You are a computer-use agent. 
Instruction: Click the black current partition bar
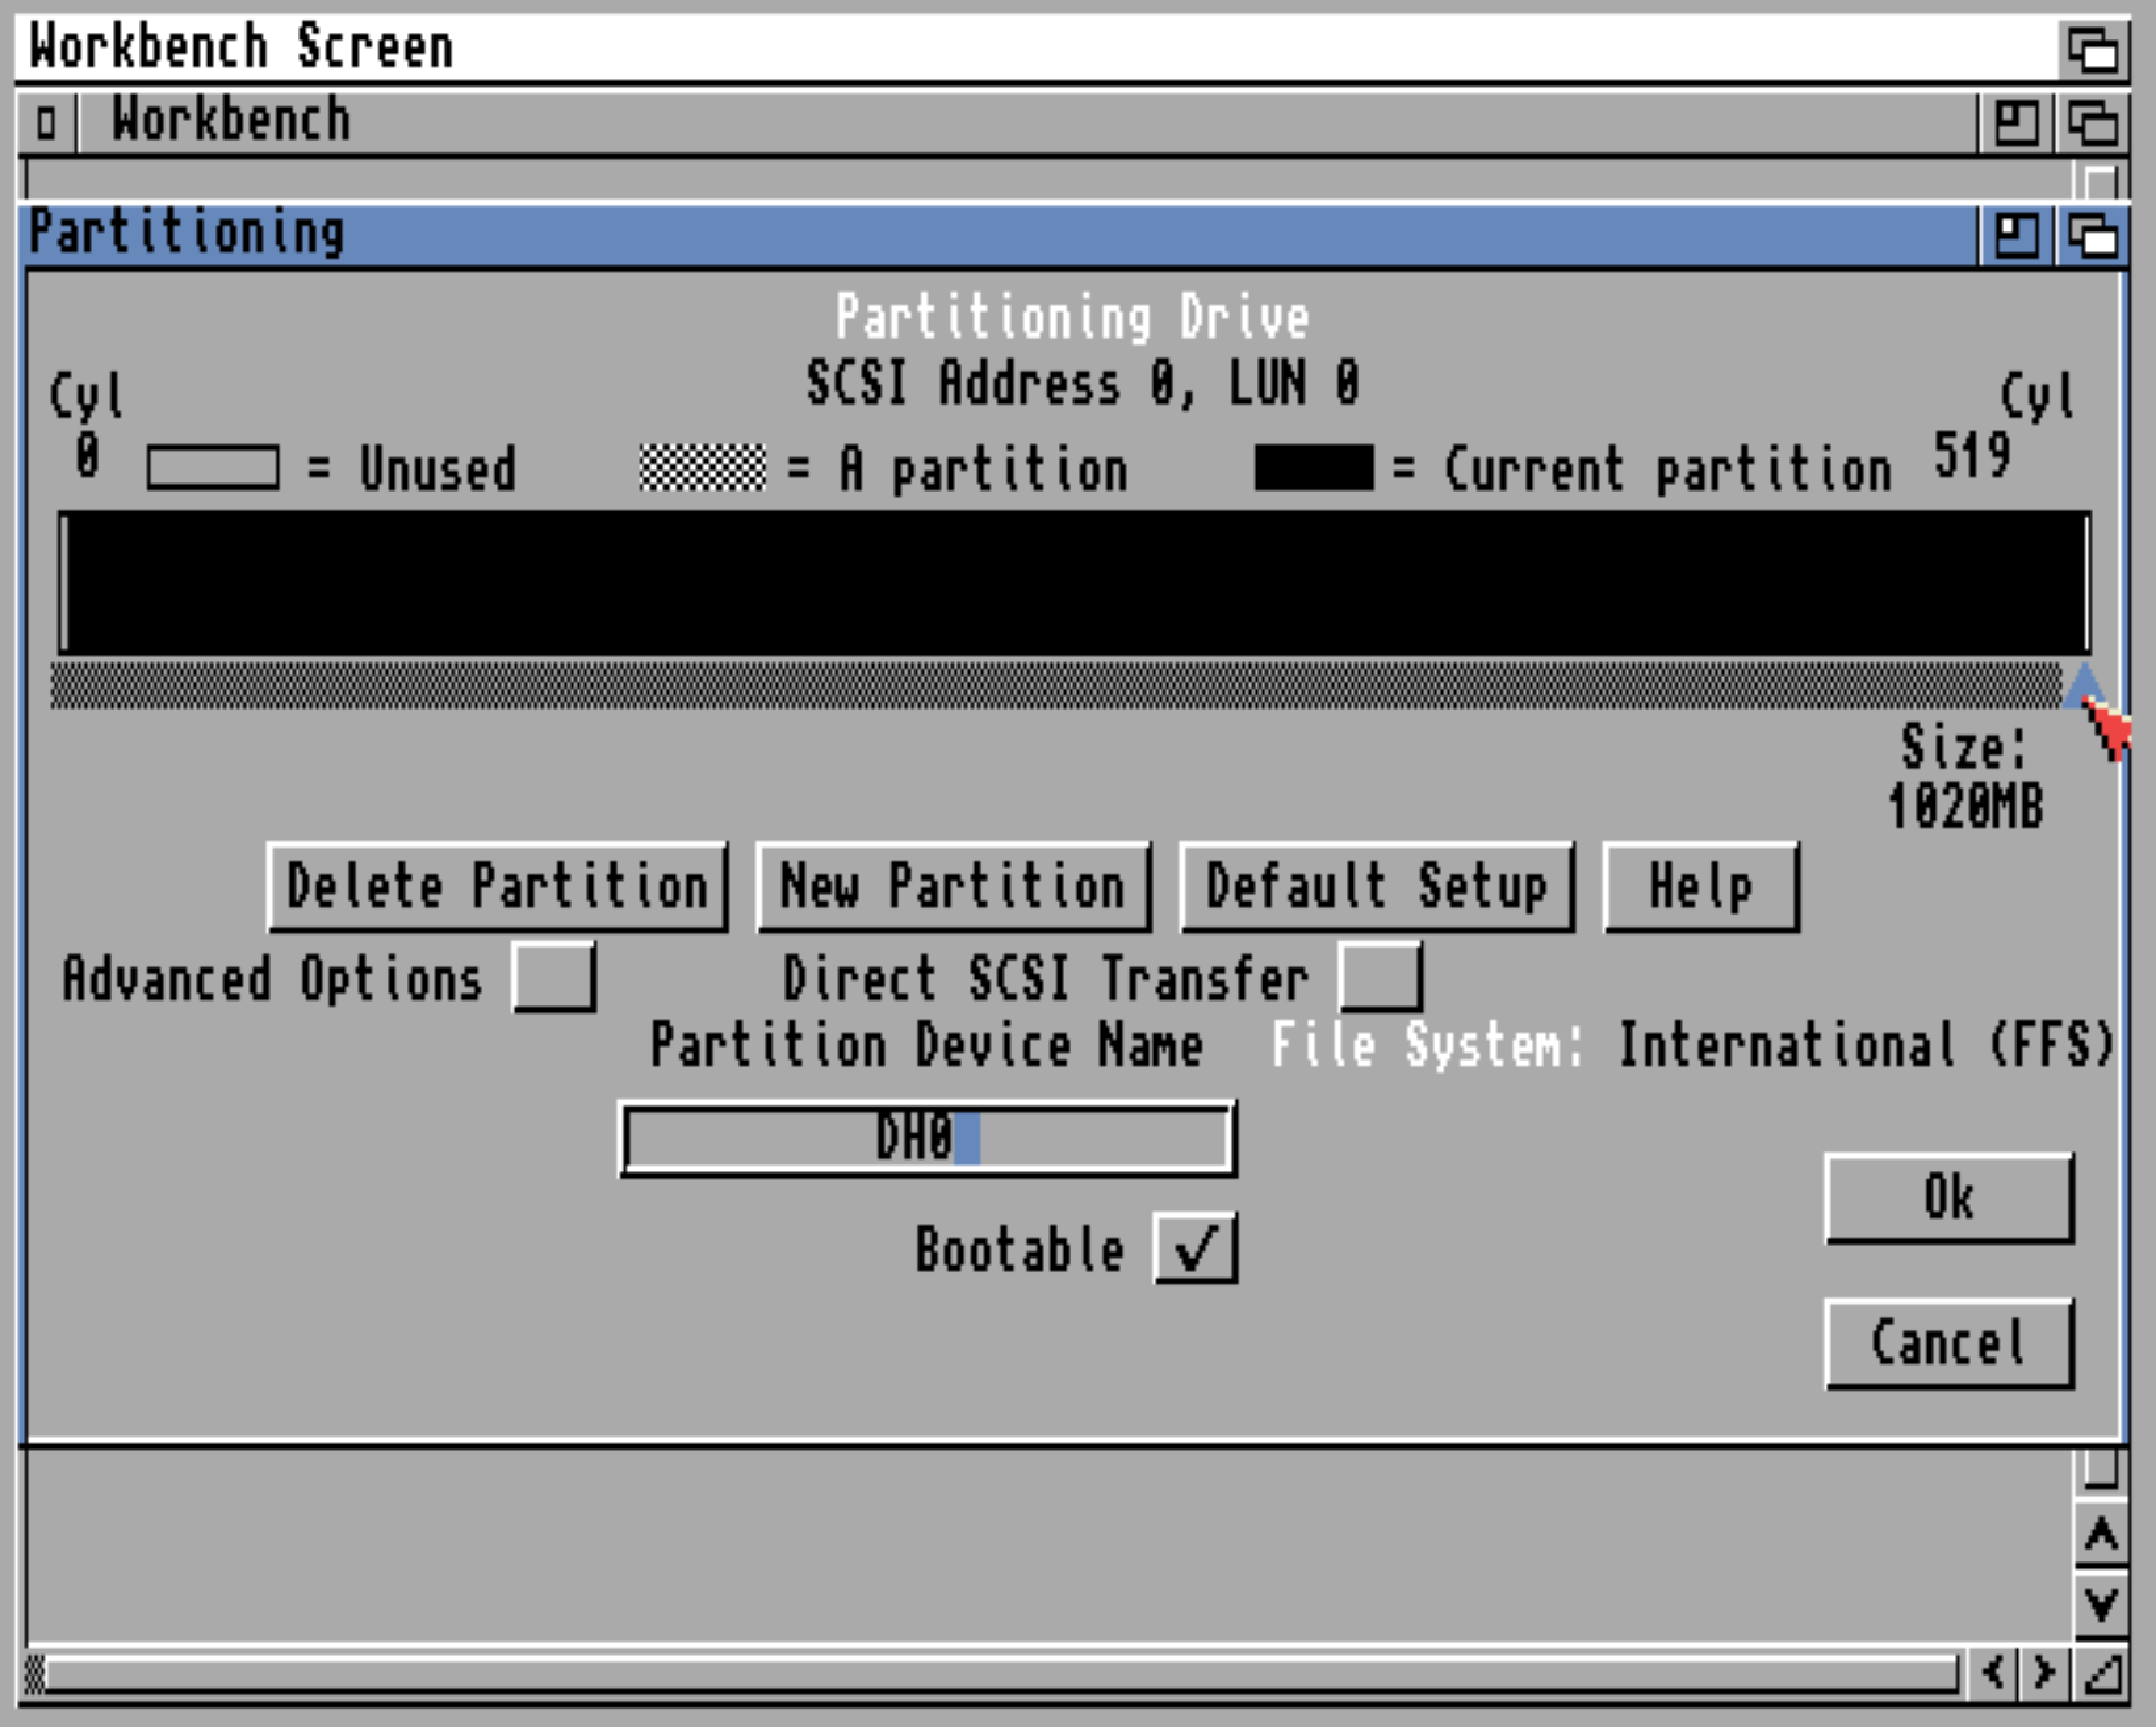(1074, 584)
